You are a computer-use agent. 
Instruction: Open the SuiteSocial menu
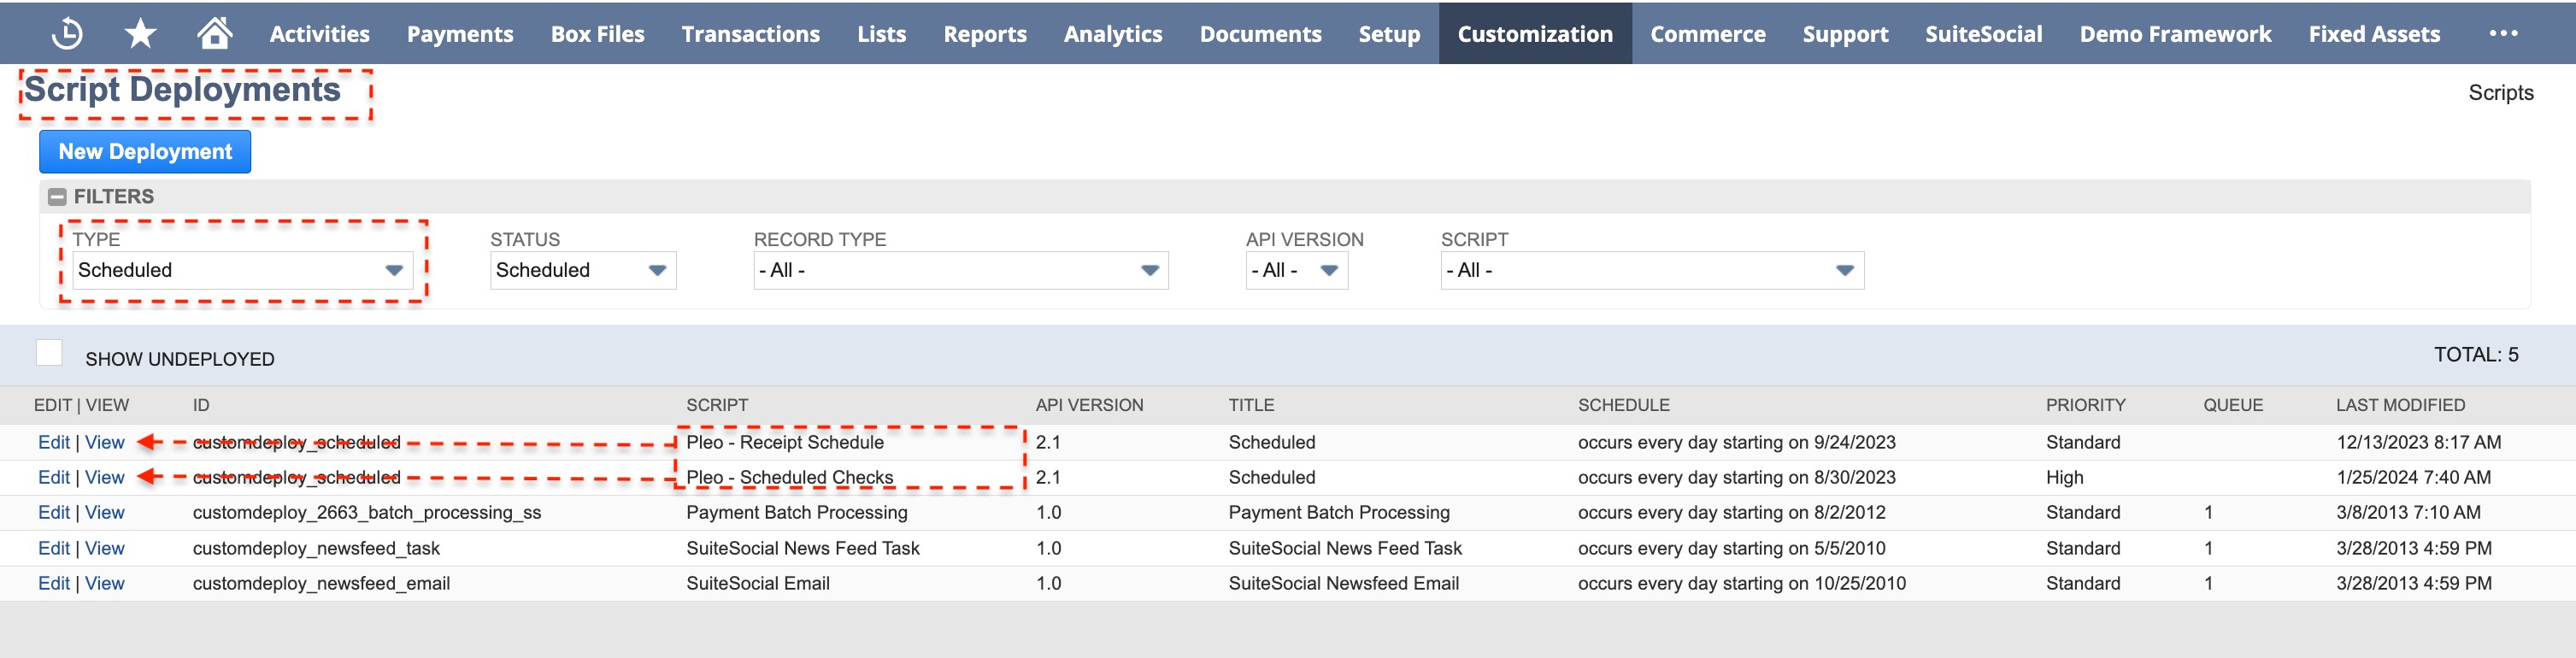[x=1983, y=34]
